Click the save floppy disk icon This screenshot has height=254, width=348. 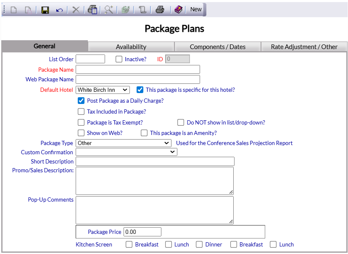click(x=45, y=10)
